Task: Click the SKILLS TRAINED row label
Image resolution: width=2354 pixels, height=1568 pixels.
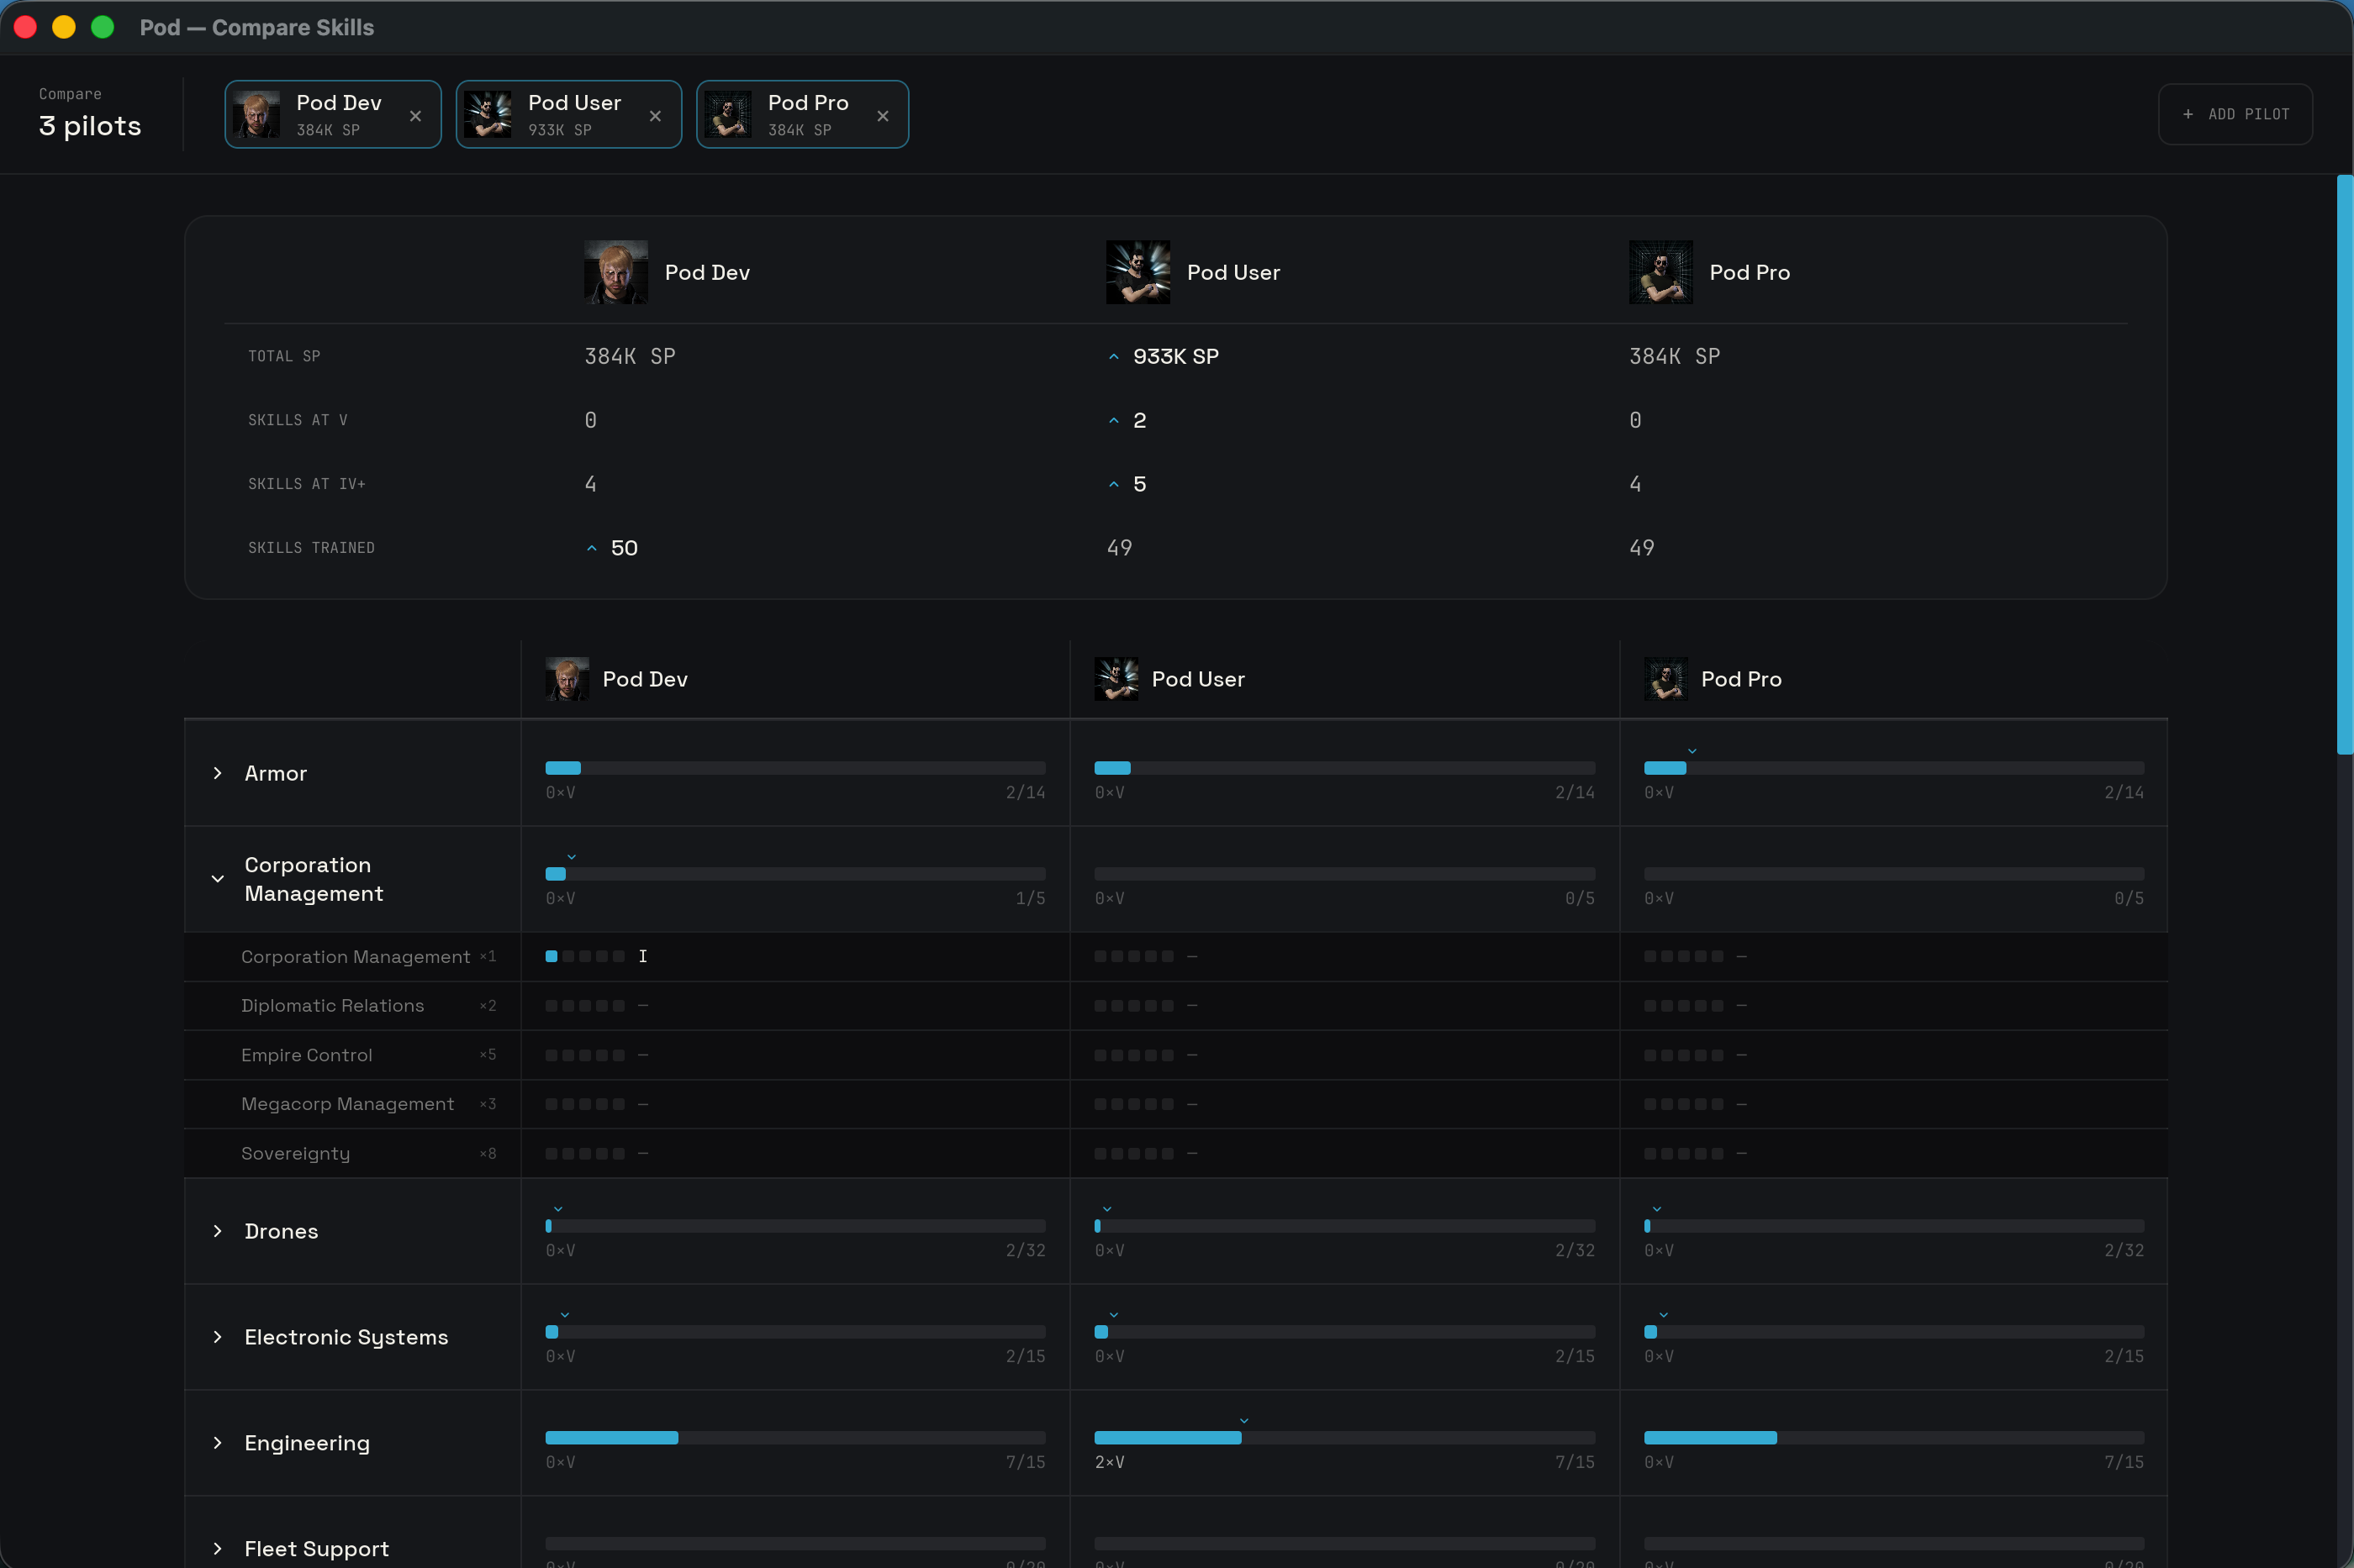Action: (x=311, y=548)
